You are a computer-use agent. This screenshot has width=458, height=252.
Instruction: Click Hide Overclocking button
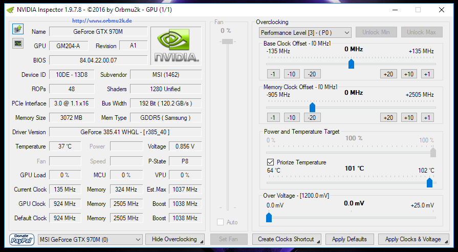click(175, 239)
